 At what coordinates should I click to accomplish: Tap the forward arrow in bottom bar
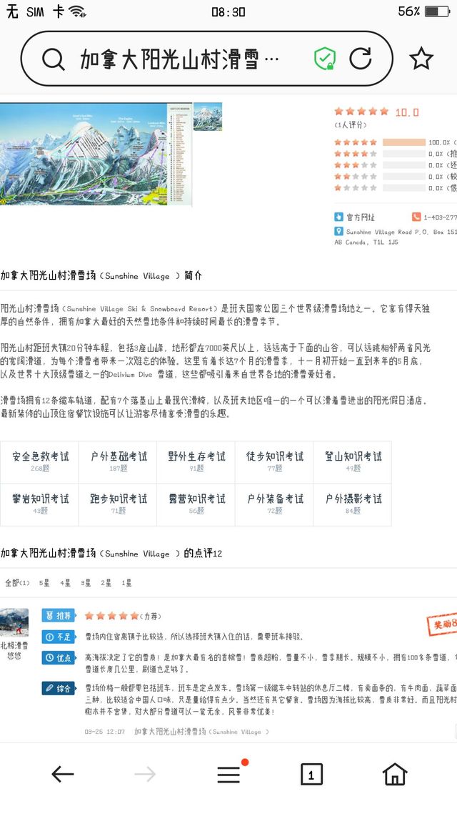[x=145, y=775]
